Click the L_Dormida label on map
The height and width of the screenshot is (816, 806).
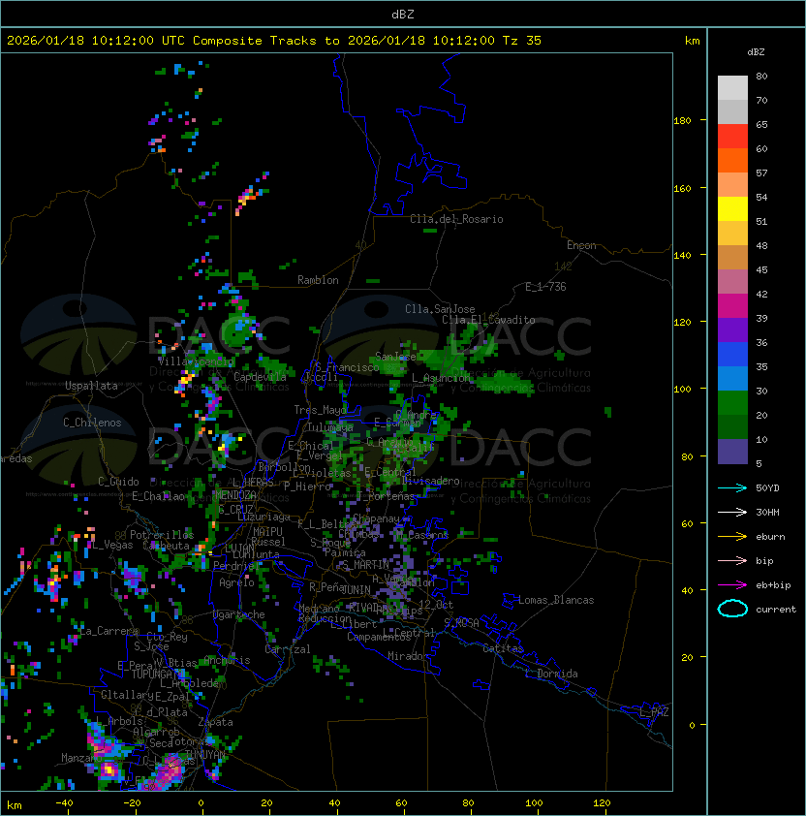(x=551, y=674)
